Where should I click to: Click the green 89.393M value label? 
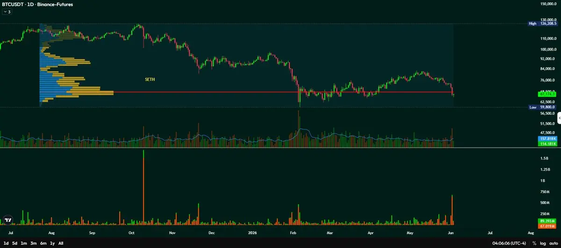coord(548,220)
